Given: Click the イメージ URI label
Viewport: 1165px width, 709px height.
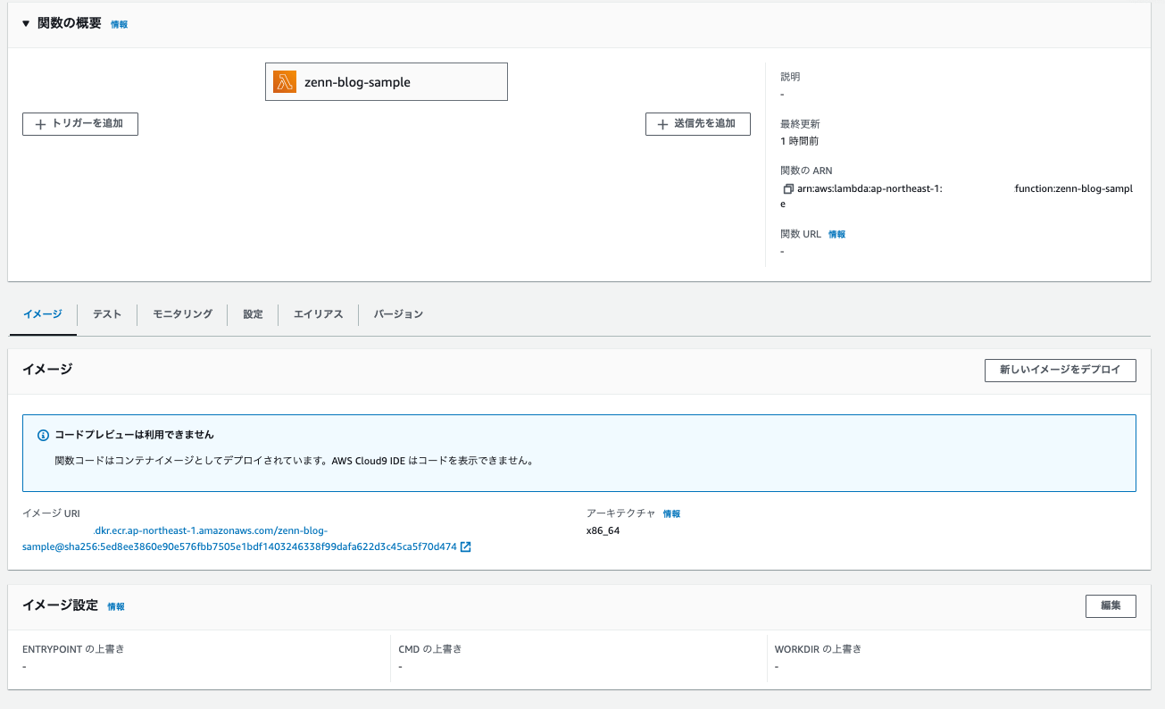Looking at the screenshot, I should pyautogui.click(x=51, y=513).
